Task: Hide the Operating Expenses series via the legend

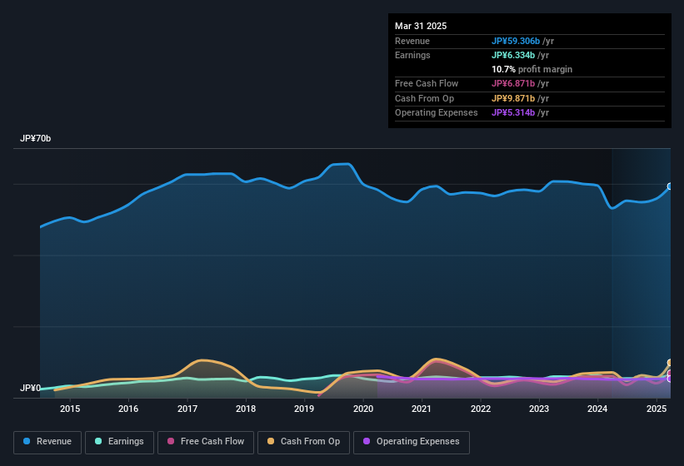Action: click(411, 442)
